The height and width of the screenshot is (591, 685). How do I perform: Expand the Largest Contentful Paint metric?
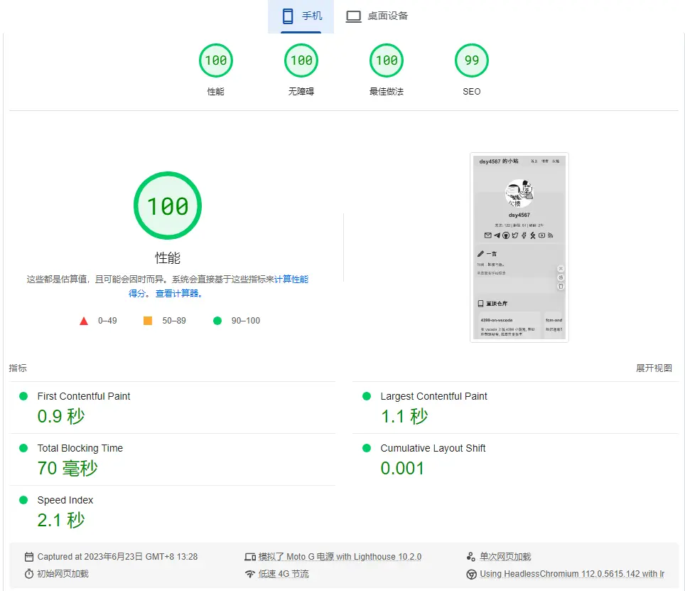pyautogui.click(x=433, y=396)
